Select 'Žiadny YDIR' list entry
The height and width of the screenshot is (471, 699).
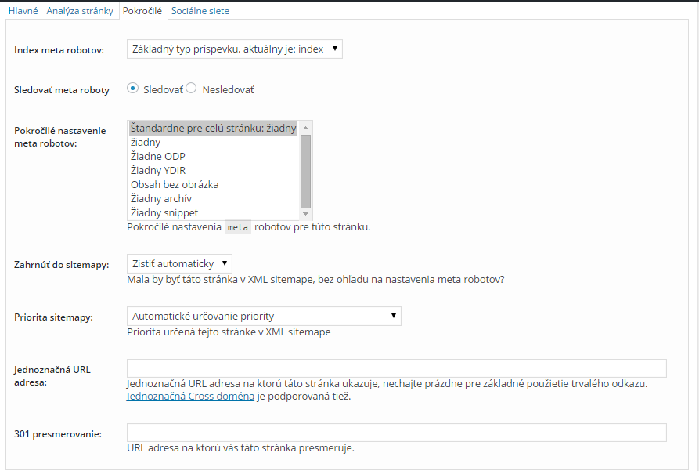(x=157, y=171)
